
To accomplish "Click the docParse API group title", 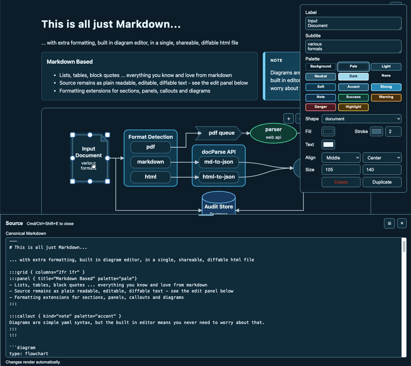I will (219, 152).
